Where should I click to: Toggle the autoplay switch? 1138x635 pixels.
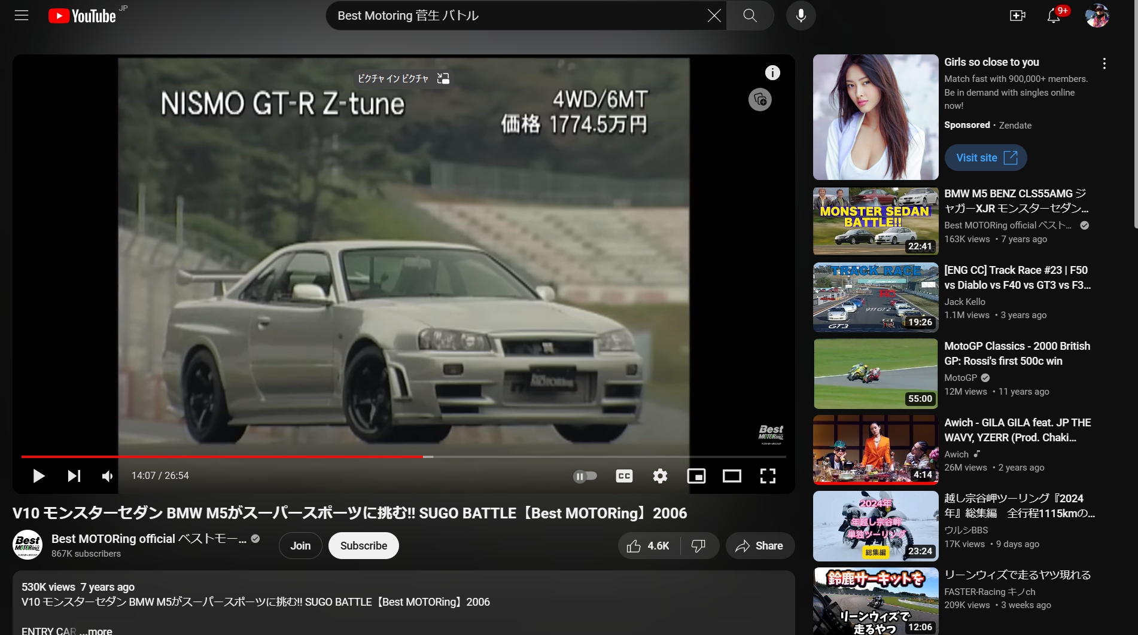[x=585, y=476]
